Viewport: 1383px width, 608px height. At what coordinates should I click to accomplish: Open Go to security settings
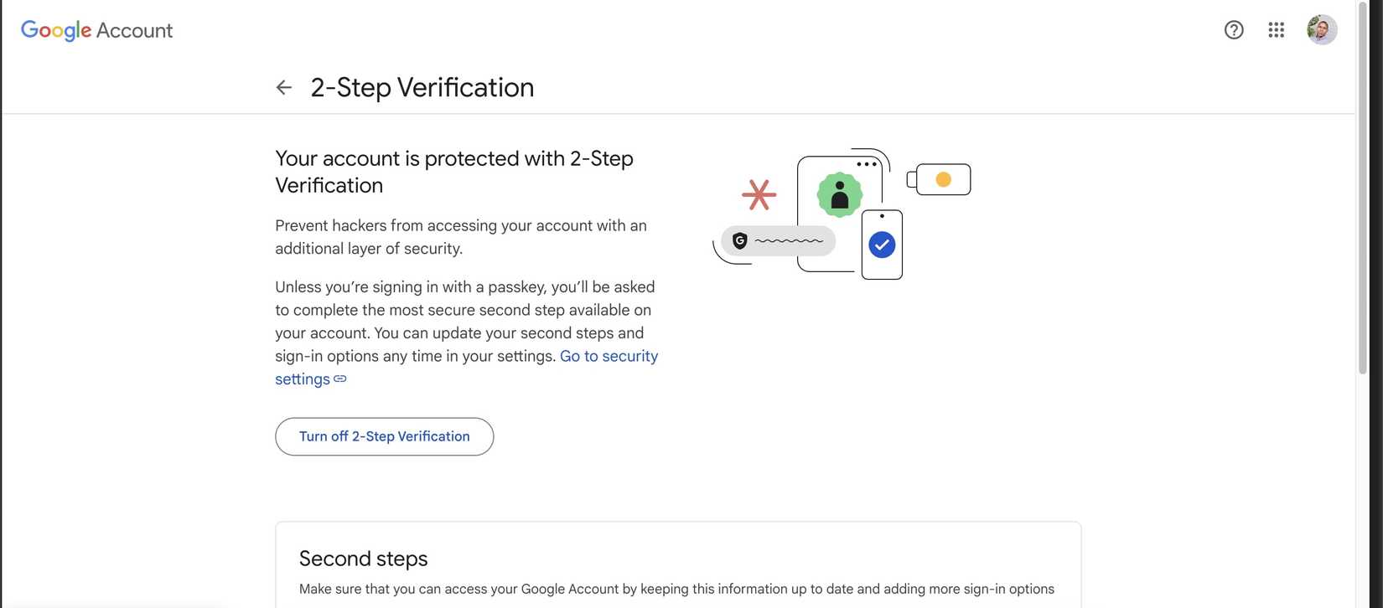609,355
